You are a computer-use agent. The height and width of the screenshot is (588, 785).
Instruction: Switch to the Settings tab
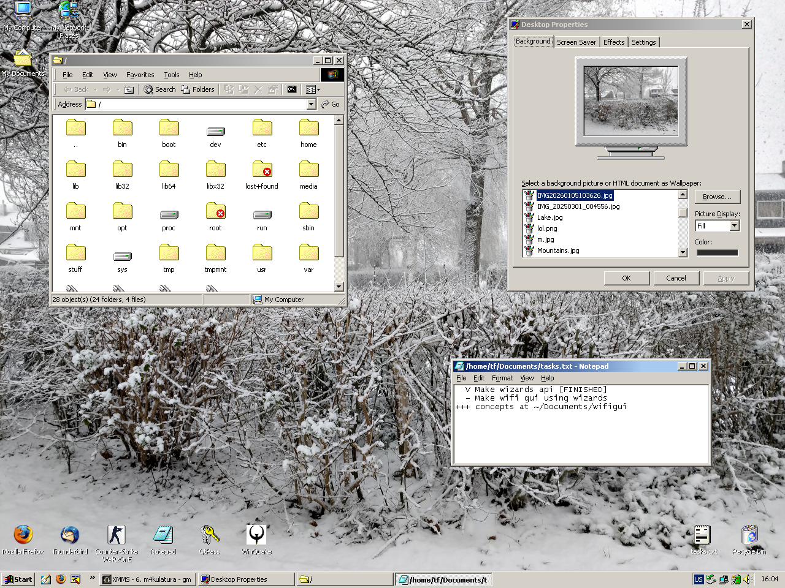coord(644,42)
